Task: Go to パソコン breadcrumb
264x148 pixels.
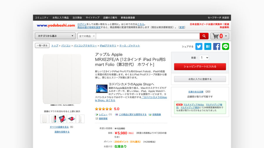Action: click(x=66, y=46)
